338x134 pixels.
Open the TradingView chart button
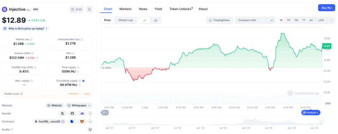(x=219, y=20)
